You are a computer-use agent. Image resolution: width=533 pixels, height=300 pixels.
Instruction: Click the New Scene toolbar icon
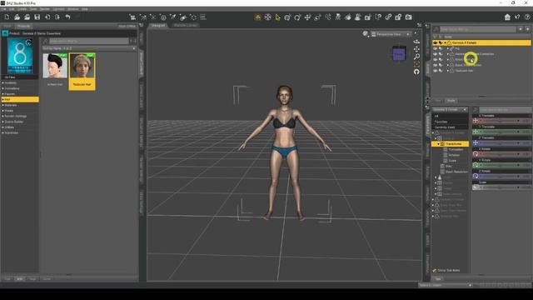tap(7, 17)
